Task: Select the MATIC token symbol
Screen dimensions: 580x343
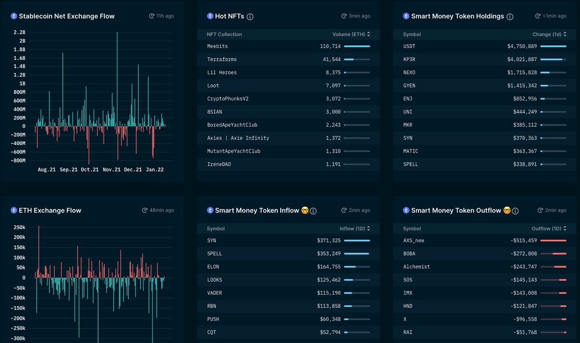Action: point(411,151)
